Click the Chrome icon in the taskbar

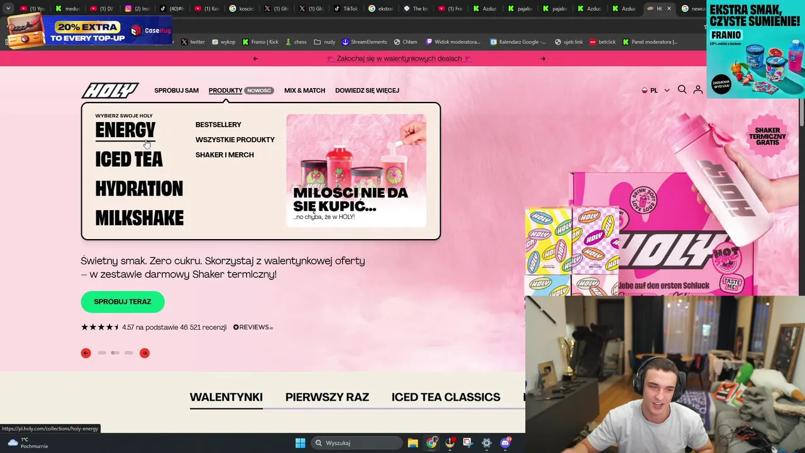point(431,443)
